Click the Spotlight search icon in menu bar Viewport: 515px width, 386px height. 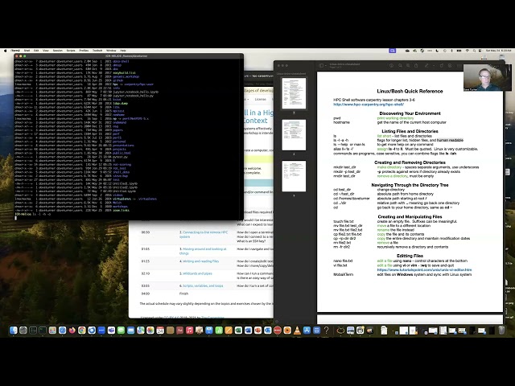(474, 51)
